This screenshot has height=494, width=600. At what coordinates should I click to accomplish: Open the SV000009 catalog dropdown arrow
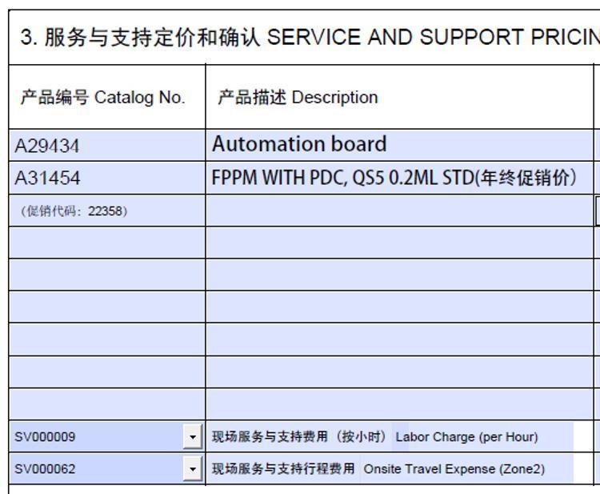[193, 436]
